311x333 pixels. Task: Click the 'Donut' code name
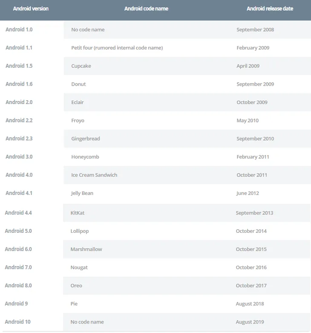(x=78, y=84)
